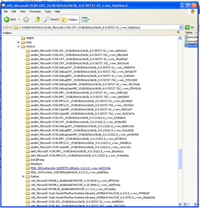Close the Folders pane
This screenshot has width=200, height=208.
coord(178,32)
